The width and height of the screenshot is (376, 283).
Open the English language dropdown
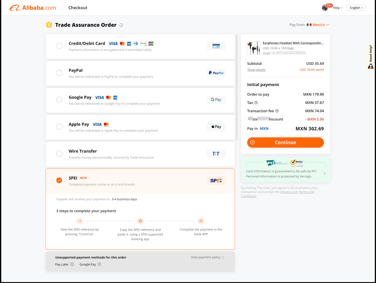tap(356, 8)
